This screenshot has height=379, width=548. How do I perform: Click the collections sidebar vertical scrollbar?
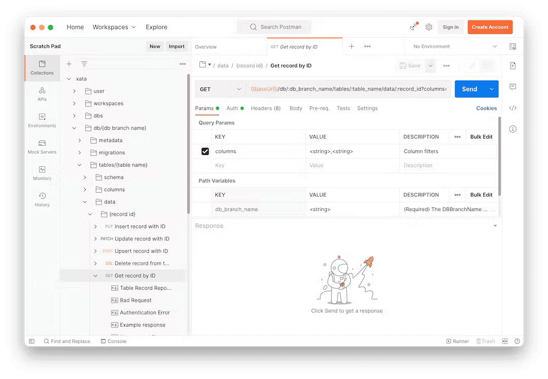[x=189, y=144]
